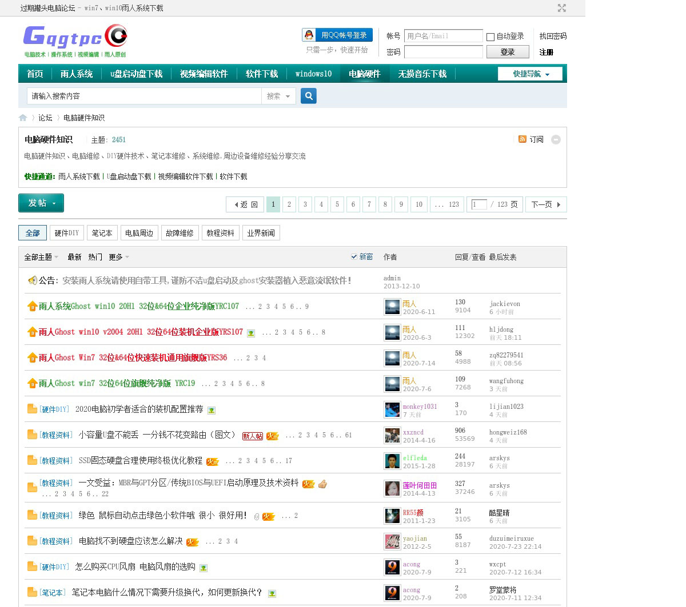Image resolution: width=686 pixels, height=607 pixels.
Task: Enable the 自动登录 checkbox
Action: pos(490,37)
